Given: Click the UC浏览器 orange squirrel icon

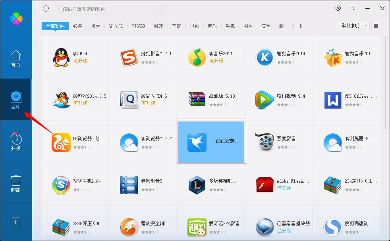Looking at the screenshot, I should tap(61, 142).
